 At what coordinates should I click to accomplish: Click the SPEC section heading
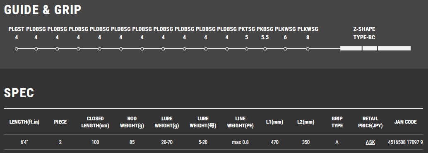[19, 93]
